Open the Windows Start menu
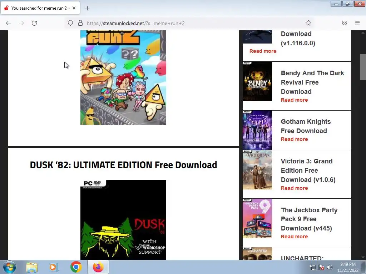The width and height of the screenshot is (366, 274). pos(10,267)
